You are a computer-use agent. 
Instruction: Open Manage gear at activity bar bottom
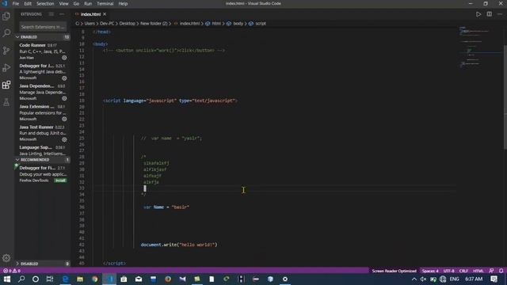[x=6, y=258]
